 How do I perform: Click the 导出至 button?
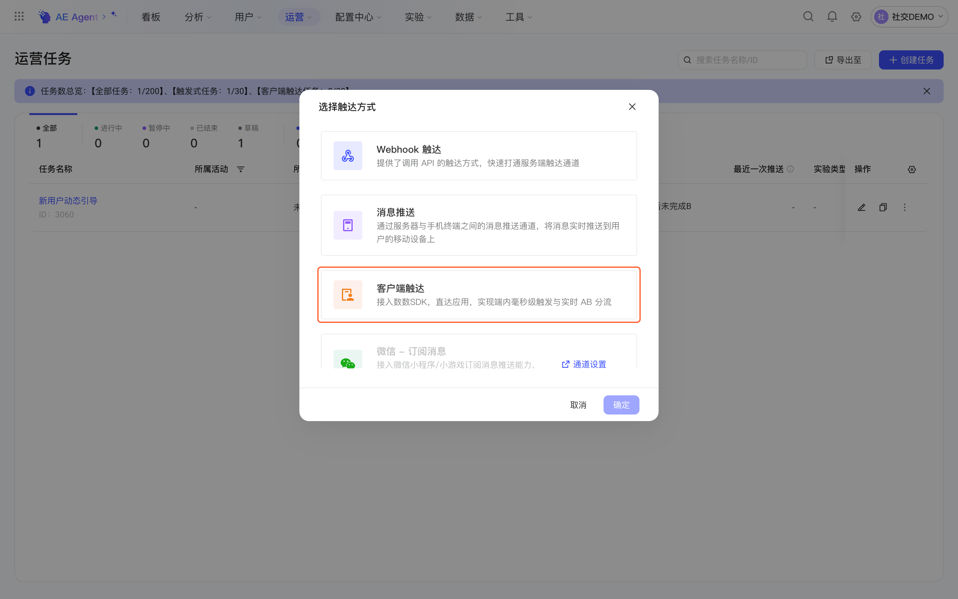[843, 60]
